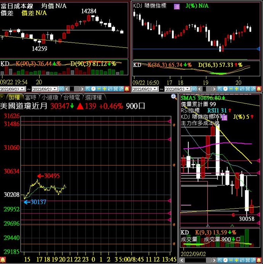Click round dropdown button left of 加權 tab
Screen dimensions: 263x264
[2, 97]
